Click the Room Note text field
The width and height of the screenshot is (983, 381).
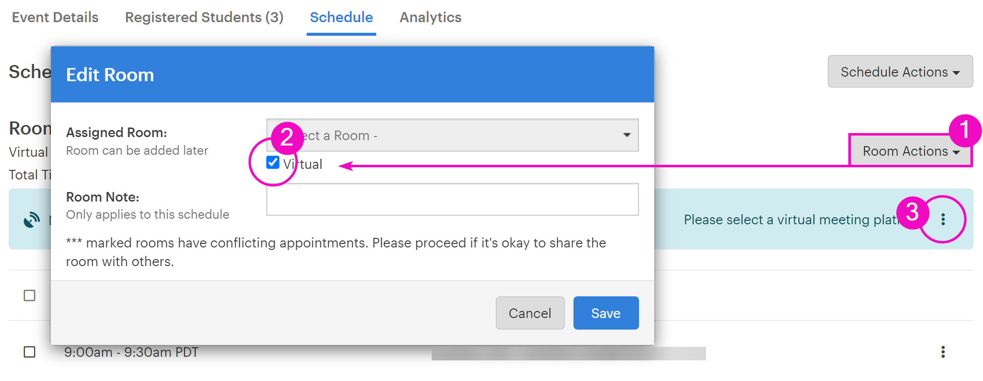click(452, 199)
